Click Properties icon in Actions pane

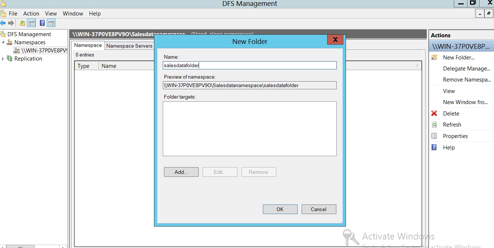434,136
